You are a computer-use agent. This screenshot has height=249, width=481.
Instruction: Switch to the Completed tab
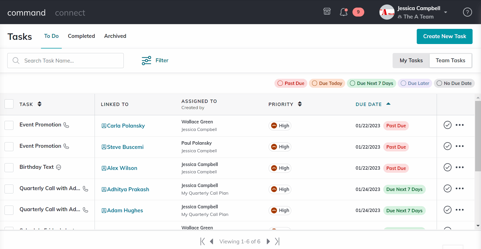[x=81, y=36]
